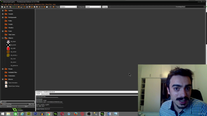The width and height of the screenshot is (207, 116).
Task: Open the Resources menu
Action: click(16, 4)
